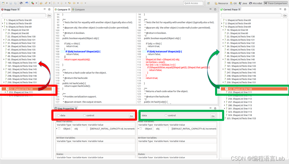
Task: Click the right Step Properties Go button
Action: point(213,116)
